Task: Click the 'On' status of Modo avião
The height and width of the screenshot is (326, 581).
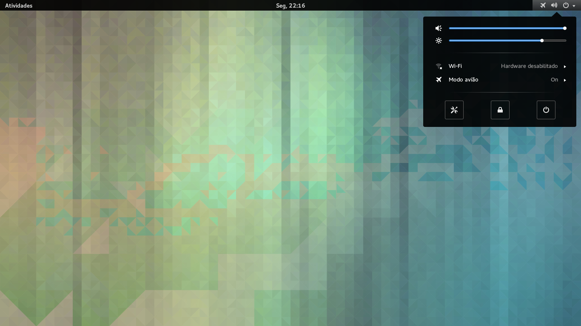Action: pos(554,80)
